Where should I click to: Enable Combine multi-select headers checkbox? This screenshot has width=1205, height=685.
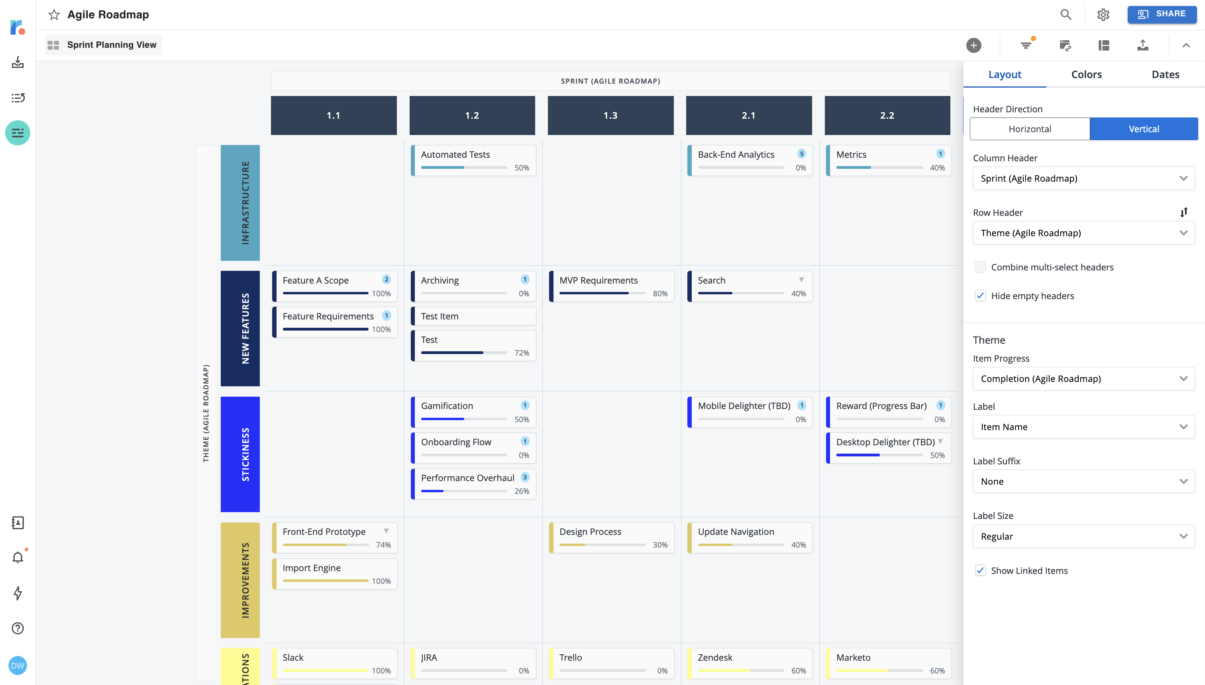[980, 267]
